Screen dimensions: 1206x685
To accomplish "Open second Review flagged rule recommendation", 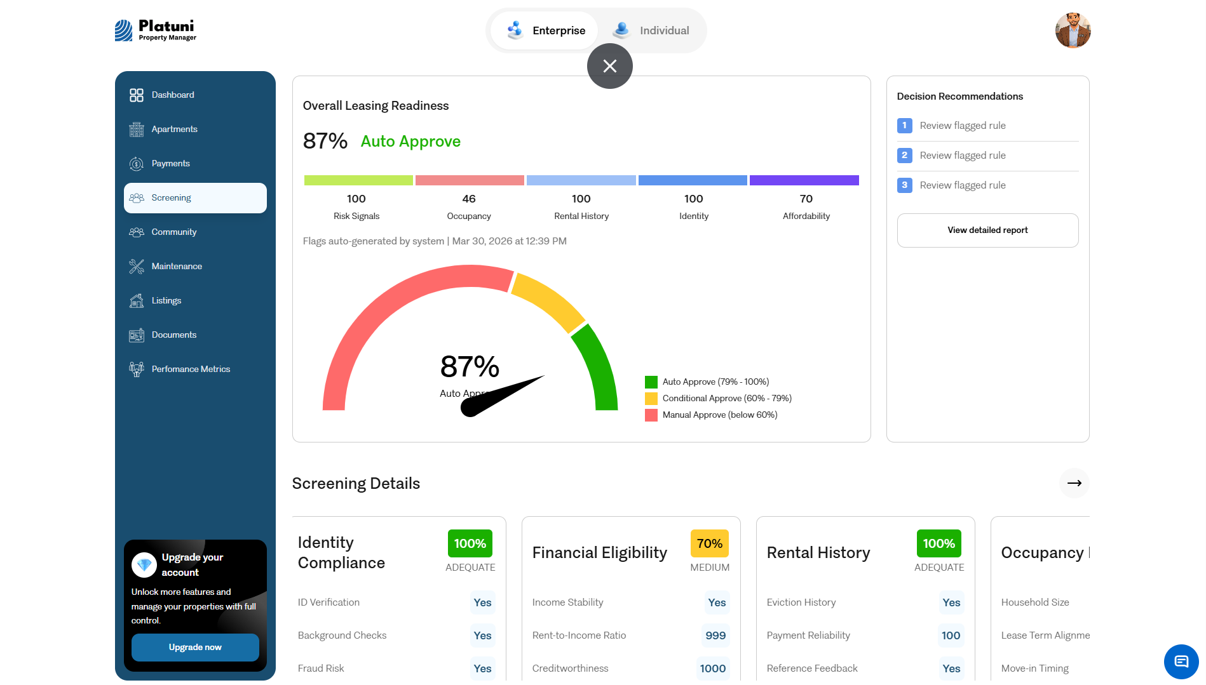I will pos(987,156).
